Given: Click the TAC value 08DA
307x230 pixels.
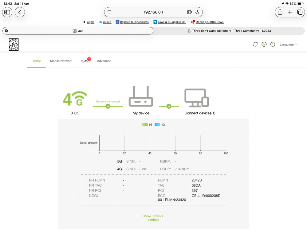Looking at the screenshot, I should coord(196,185).
